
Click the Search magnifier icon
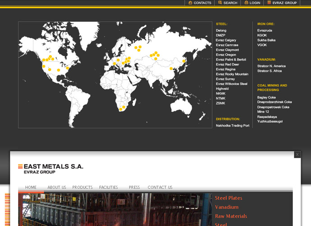pos(220,3)
